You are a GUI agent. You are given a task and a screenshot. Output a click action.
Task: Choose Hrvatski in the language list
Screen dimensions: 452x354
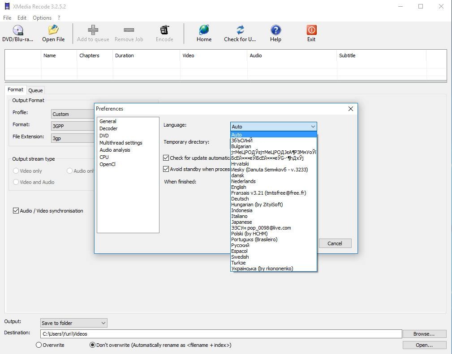[x=274, y=164]
